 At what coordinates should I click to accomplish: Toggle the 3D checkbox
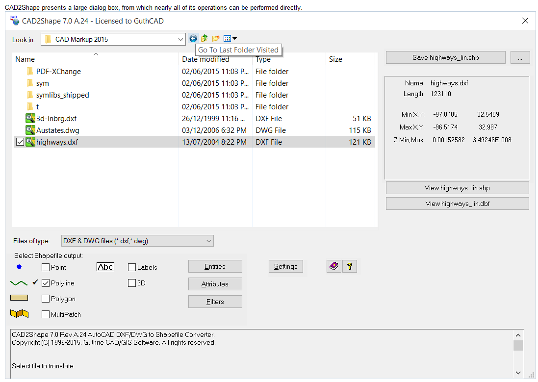pyautogui.click(x=132, y=283)
